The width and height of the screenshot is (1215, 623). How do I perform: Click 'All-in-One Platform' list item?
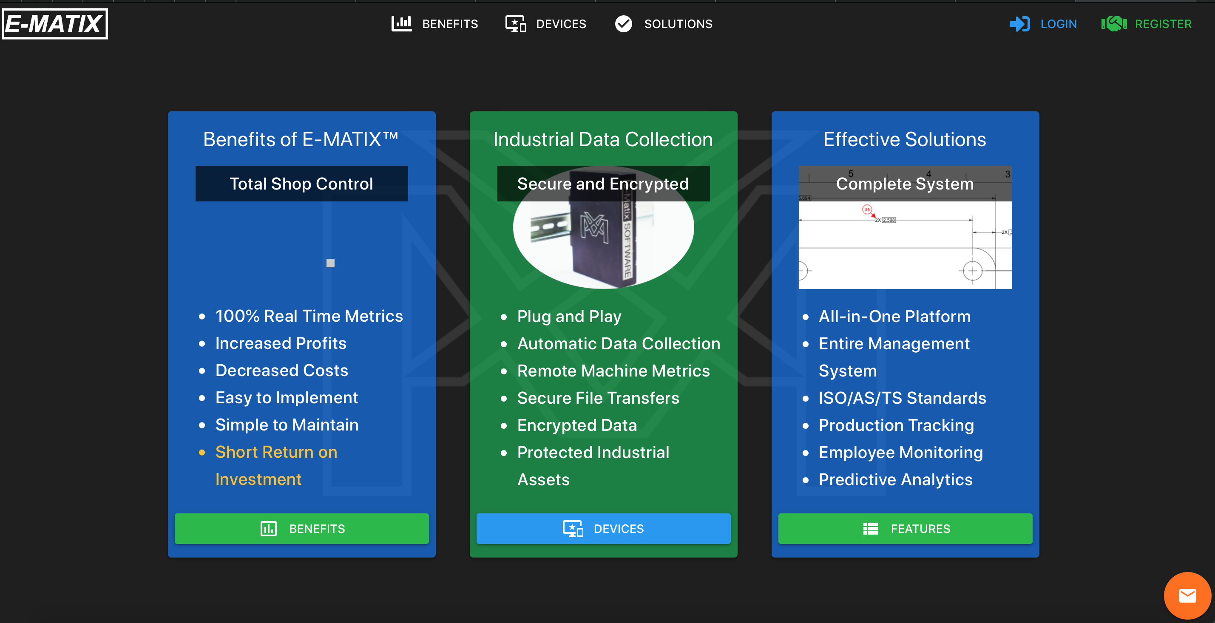(895, 316)
